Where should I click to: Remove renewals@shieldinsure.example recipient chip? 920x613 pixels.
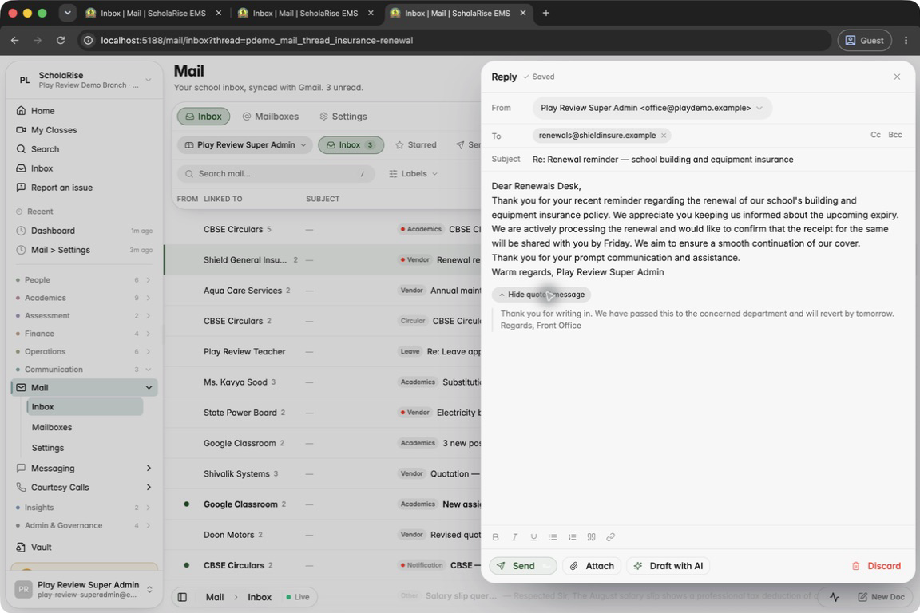664,136
